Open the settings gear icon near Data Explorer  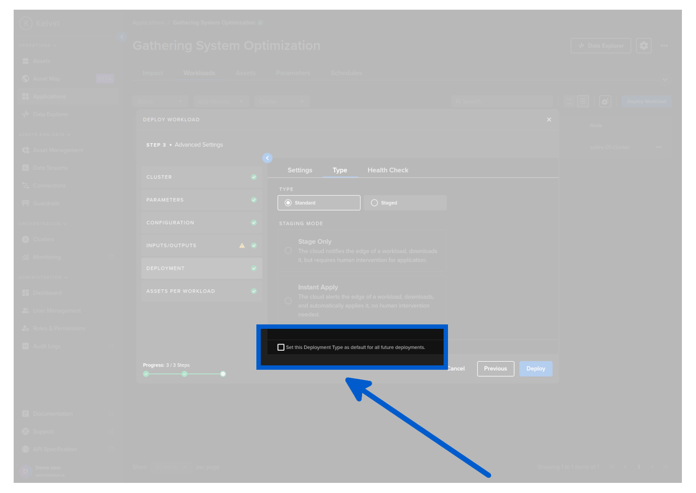[644, 45]
